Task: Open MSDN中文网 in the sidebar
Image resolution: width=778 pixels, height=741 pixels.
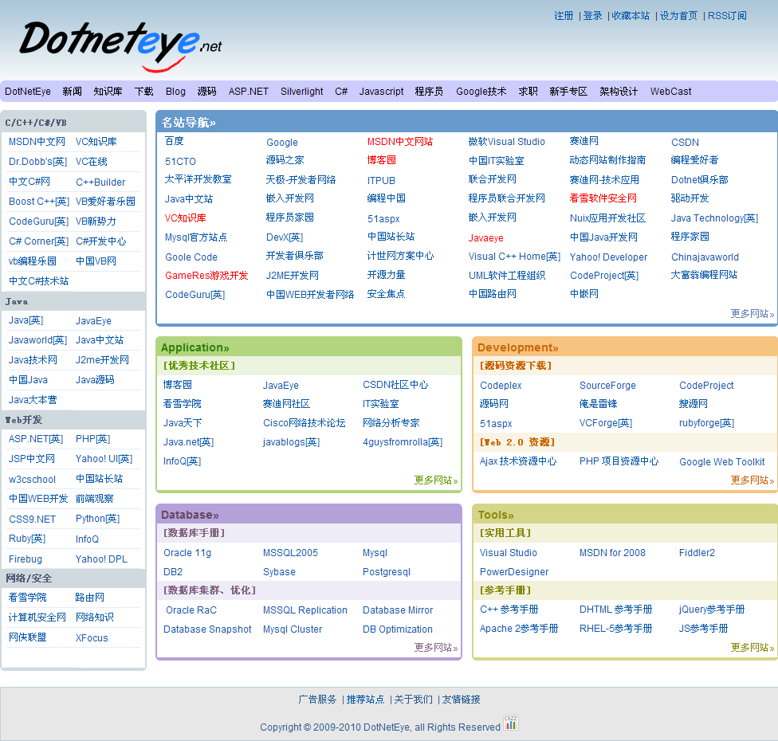Action: tap(37, 142)
